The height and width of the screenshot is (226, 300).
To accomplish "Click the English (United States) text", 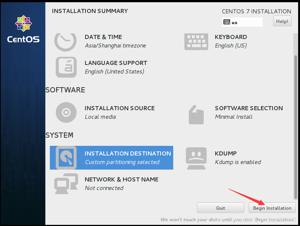I will click(x=114, y=72).
